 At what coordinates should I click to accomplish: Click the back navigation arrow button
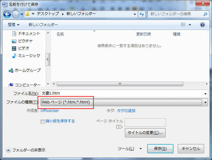click(x=7, y=14)
